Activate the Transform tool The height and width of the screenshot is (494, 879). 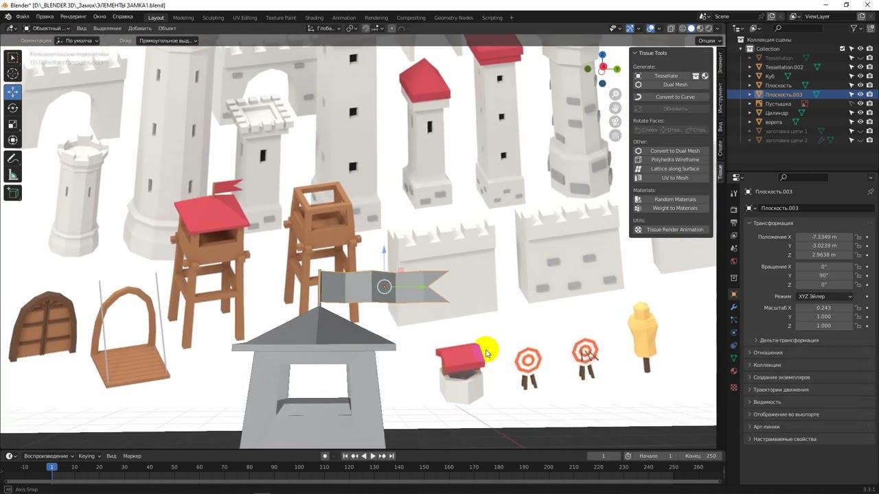click(13, 140)
